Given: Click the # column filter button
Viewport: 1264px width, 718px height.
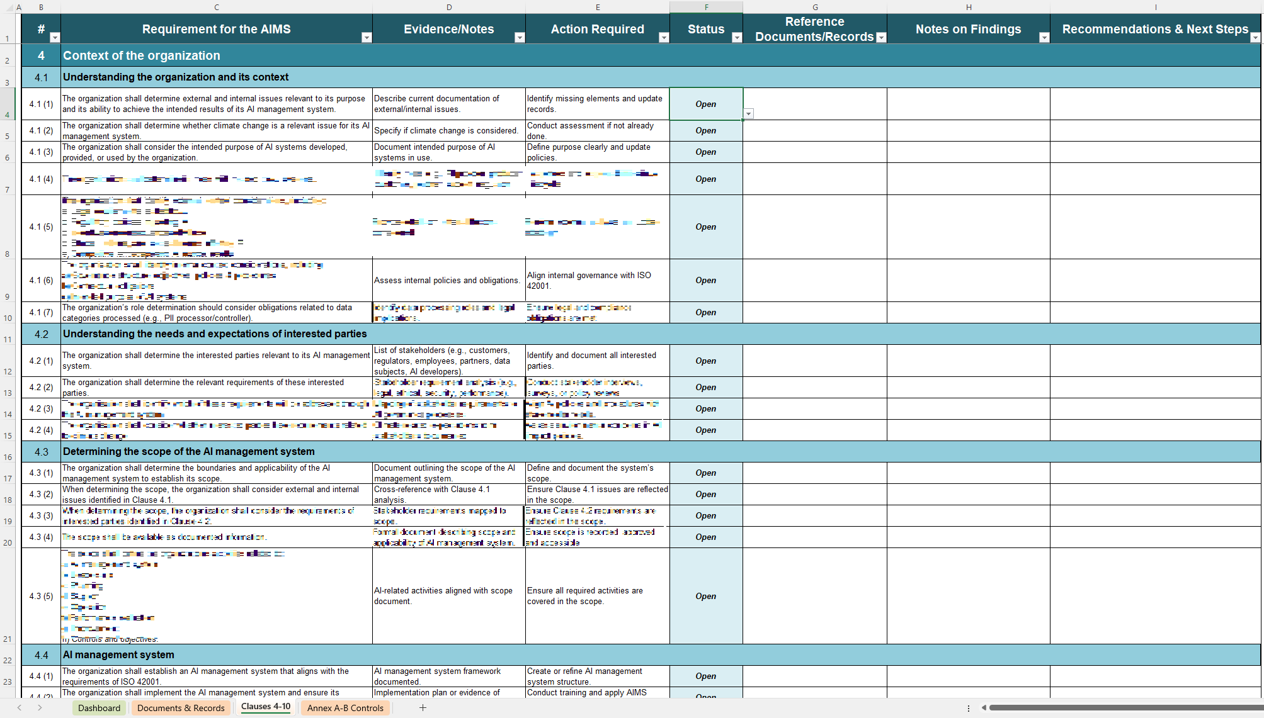Looking at the screenshot, I should [x=54, y=38].
